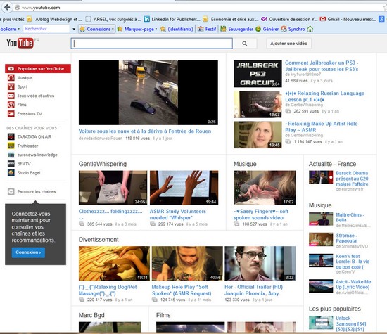This screenshot has height=334, width=387.
Task: Open the ASMR Study Volunteers thumbnail
Action: click(184, 188)
